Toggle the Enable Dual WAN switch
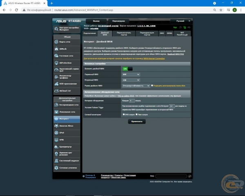The image size is (245, 196). point(127,69)
